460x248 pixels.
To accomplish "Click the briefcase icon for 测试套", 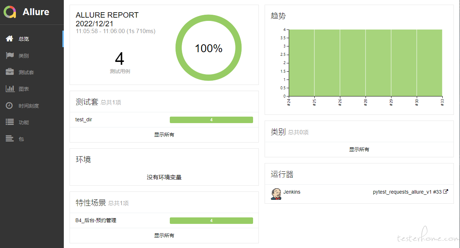I will coord(10,72).
